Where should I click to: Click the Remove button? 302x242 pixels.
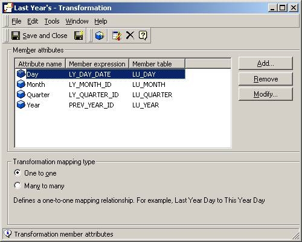click(x=265, y=79)
